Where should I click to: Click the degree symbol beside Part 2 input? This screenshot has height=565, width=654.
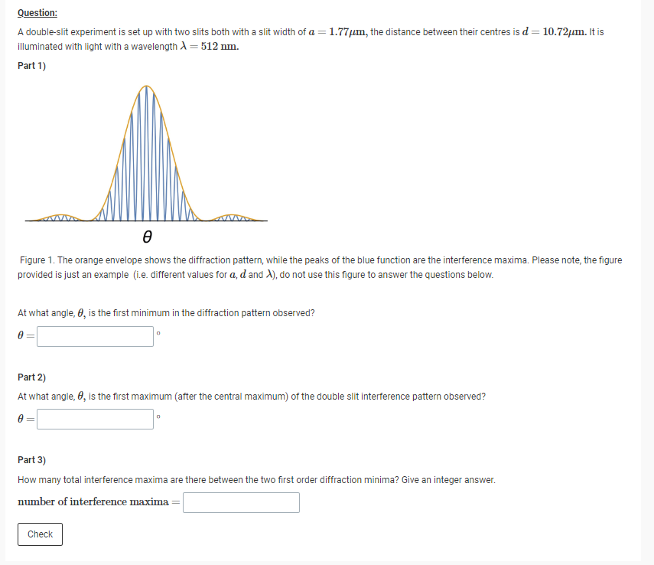coord(158,415)
